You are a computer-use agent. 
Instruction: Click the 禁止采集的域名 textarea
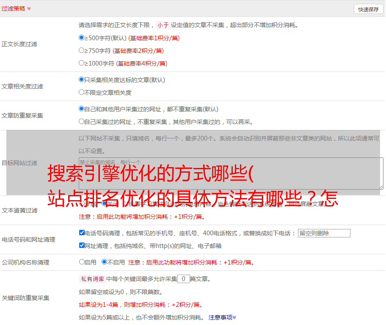point(231,174)
